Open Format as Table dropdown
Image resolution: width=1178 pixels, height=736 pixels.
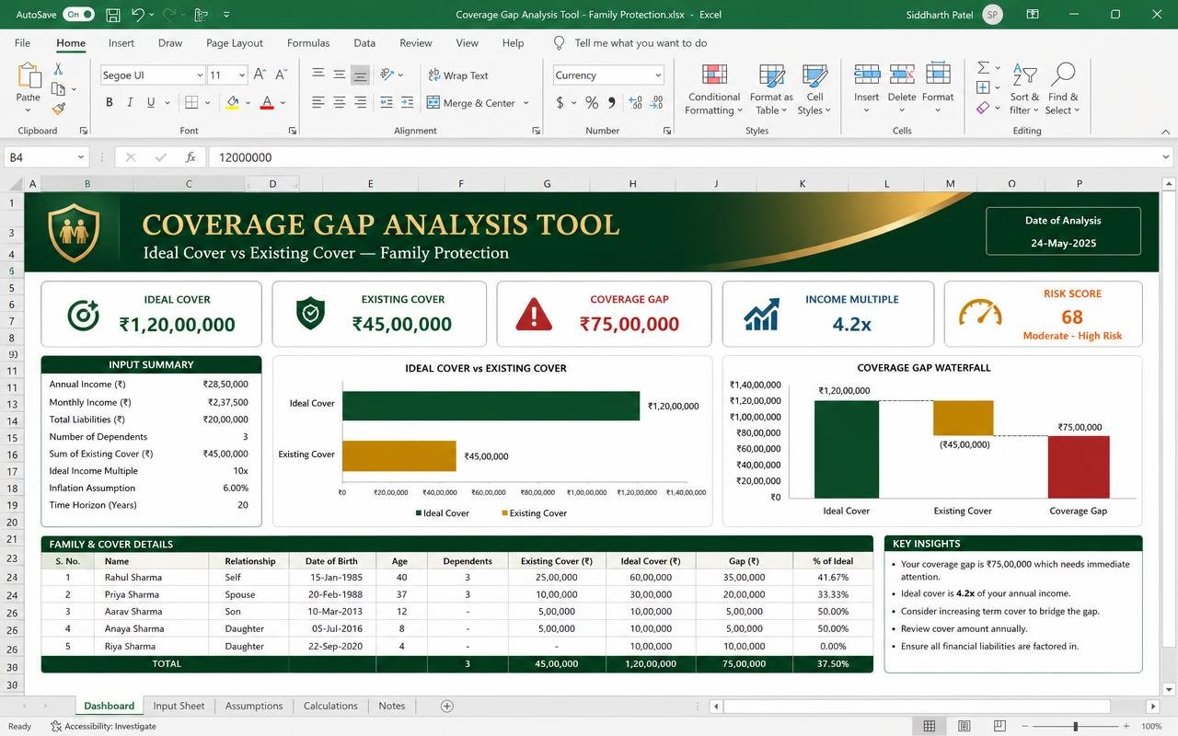771,88
